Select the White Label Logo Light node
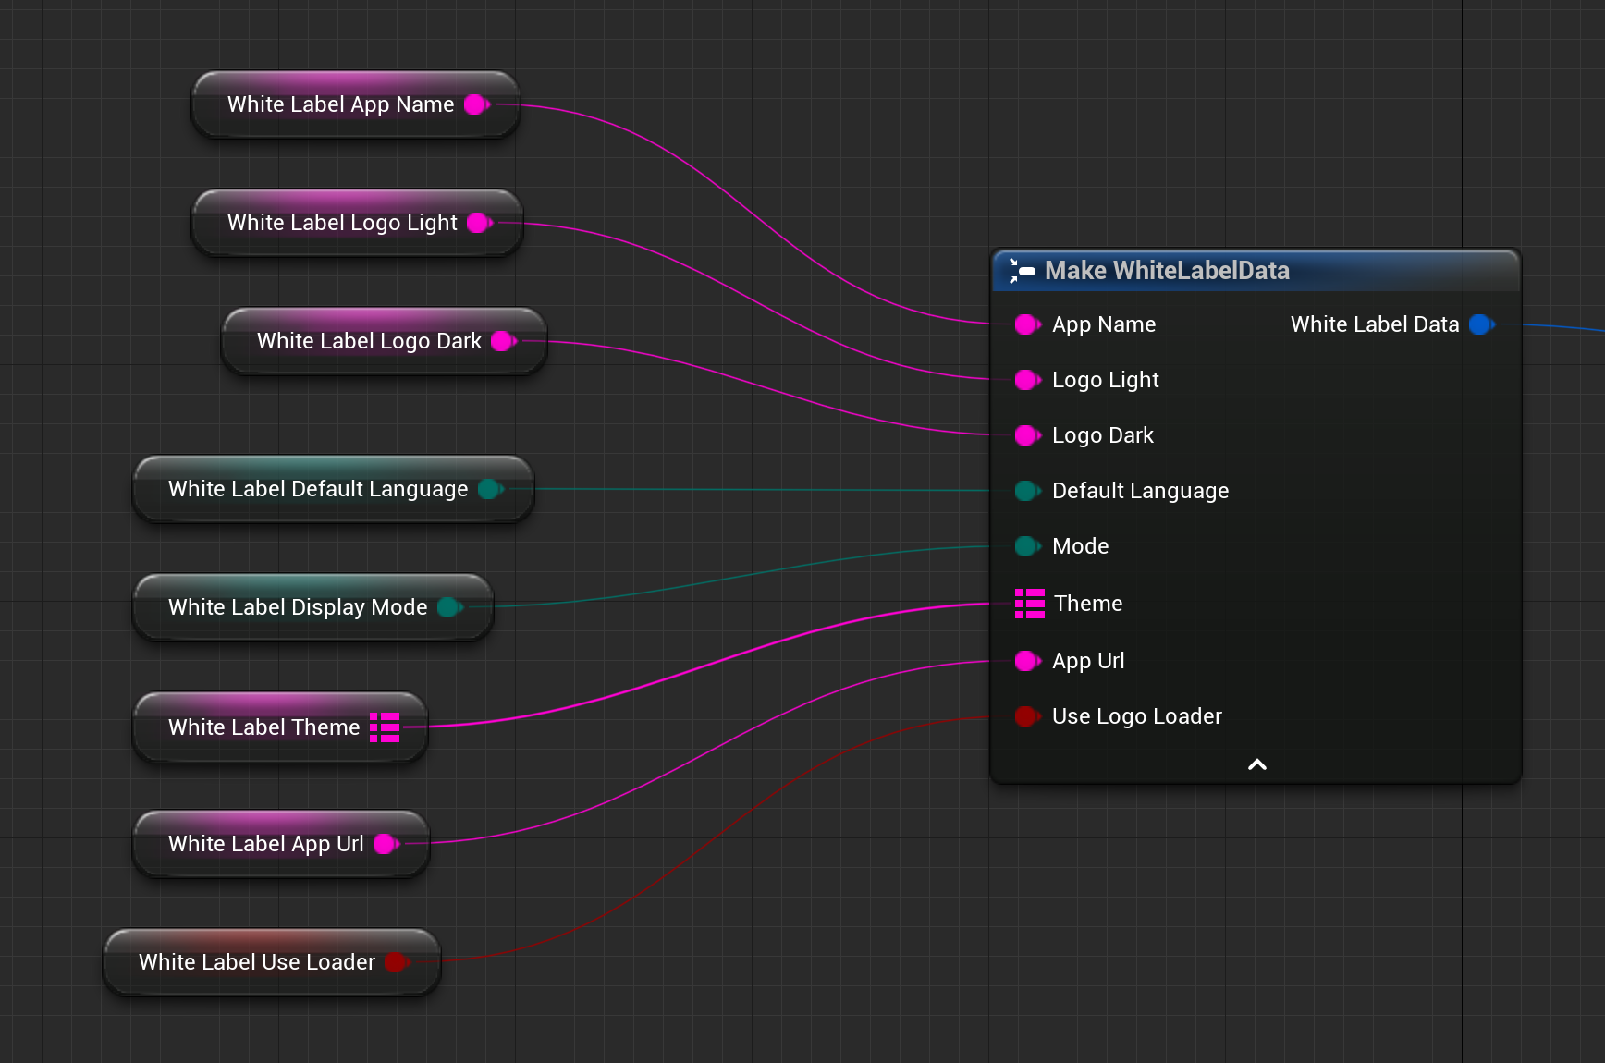This screenshot has height=1063, width=1605. (342, 223)
